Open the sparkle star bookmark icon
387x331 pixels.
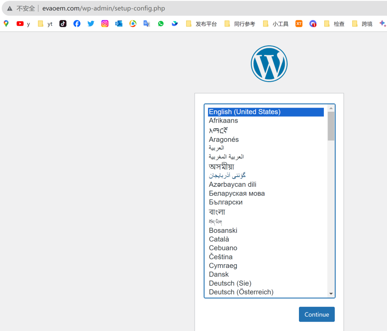(382, 24)
